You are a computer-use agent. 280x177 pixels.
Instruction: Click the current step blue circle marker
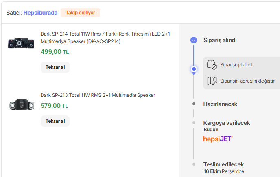click(x=194, y=69)
